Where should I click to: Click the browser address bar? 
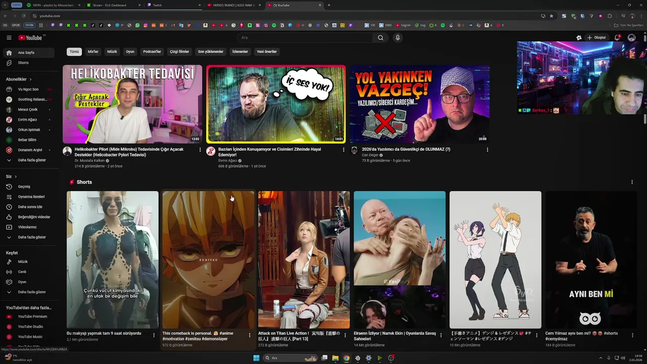[x=283, y=16]
